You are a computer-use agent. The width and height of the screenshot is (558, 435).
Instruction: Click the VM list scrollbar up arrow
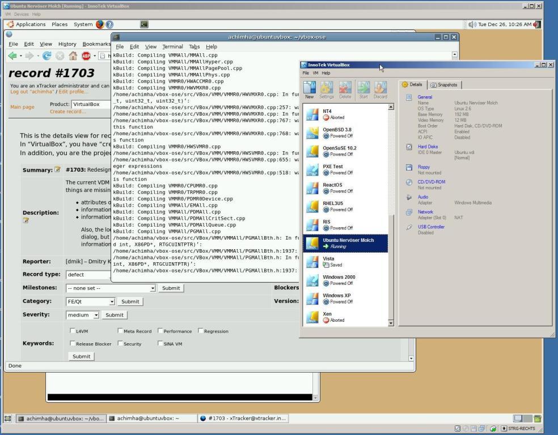[391, 107]
